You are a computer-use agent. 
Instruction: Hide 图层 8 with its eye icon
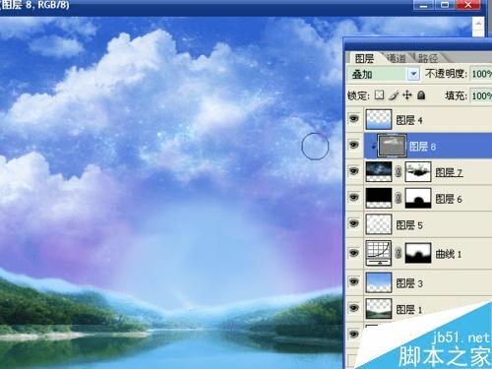[x=354, y=145]
